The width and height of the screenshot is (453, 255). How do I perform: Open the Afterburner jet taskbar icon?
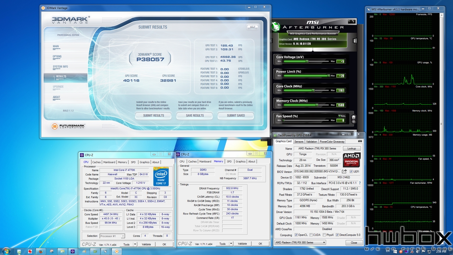105,251
